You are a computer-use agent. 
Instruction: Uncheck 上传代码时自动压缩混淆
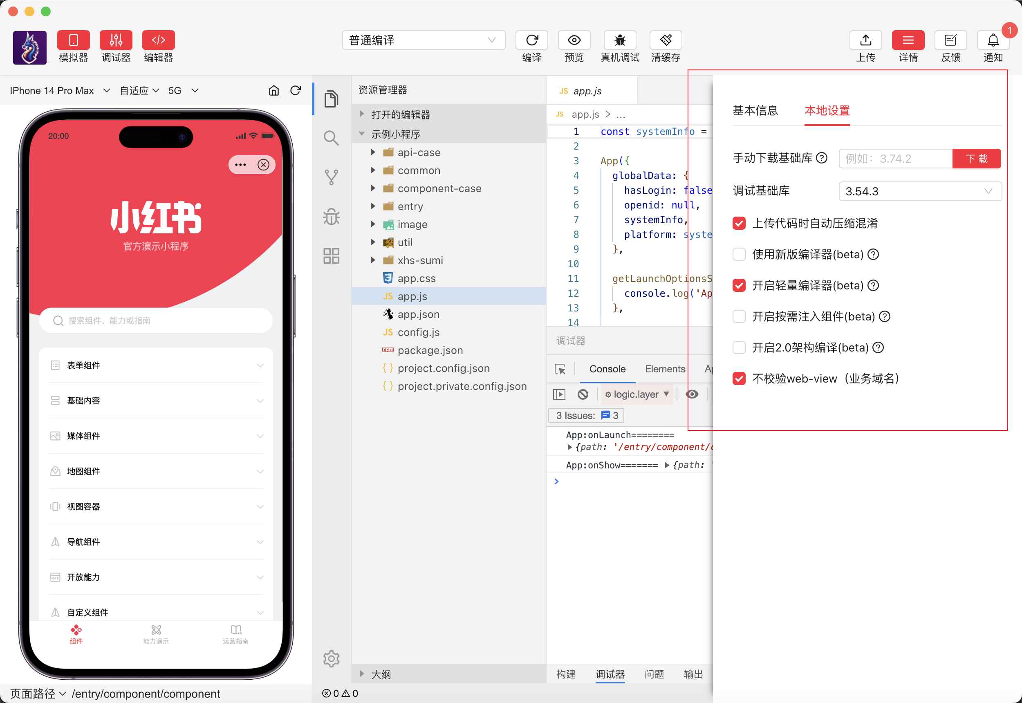(x=739, y=223)
